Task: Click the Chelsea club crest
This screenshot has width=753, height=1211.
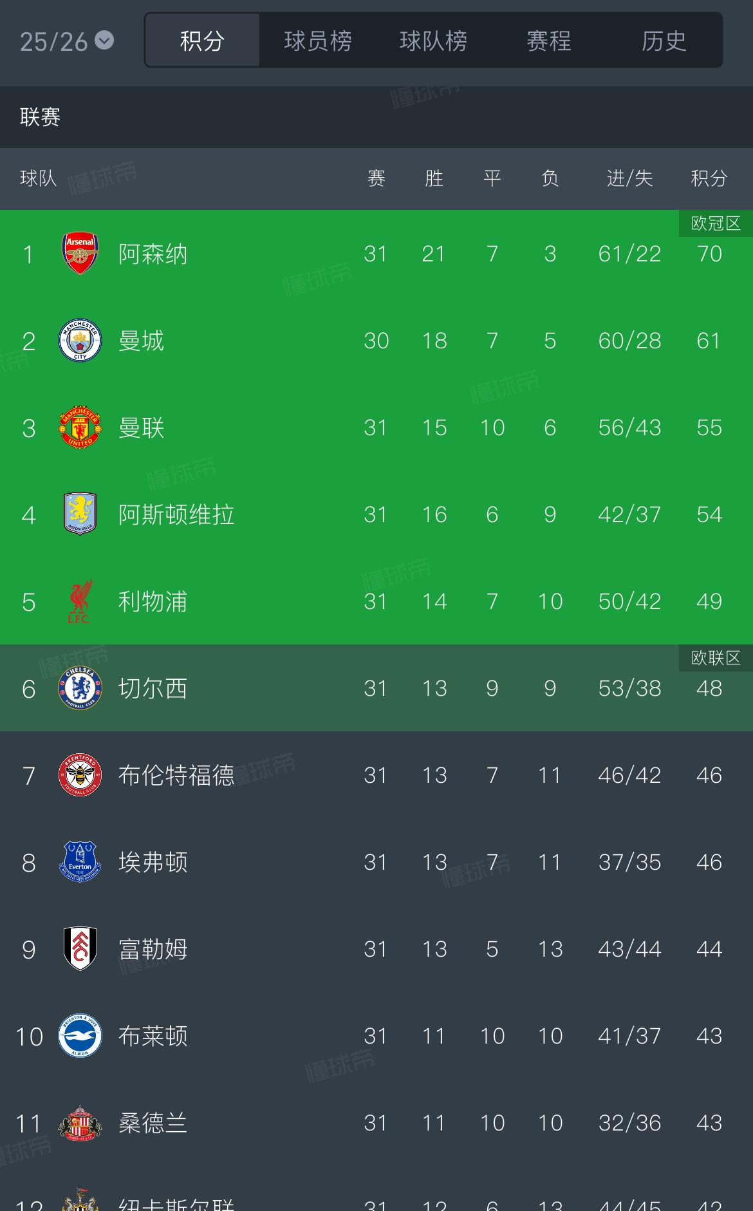Action: coord(80,688)
